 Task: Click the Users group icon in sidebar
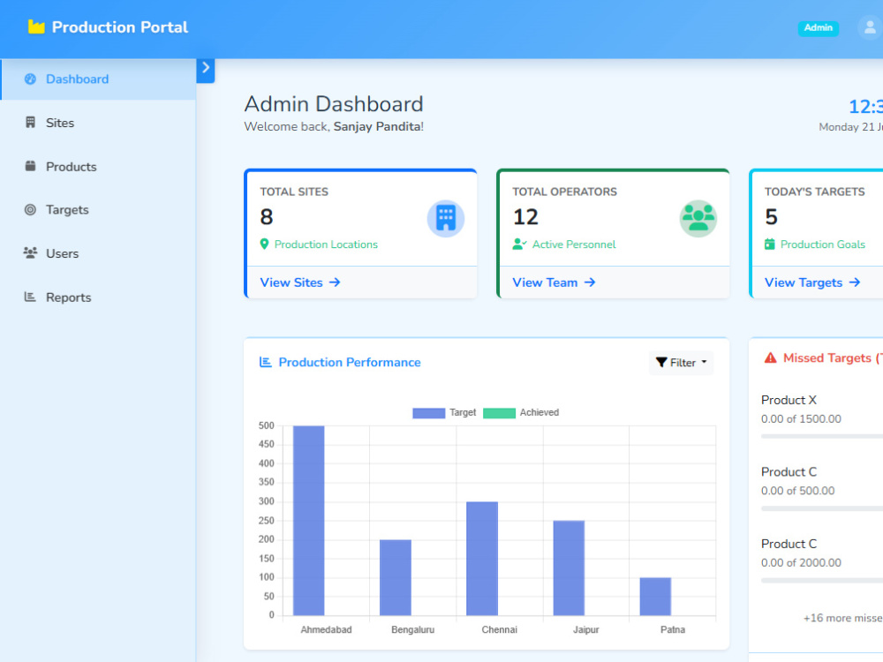[x=30, y=252]
